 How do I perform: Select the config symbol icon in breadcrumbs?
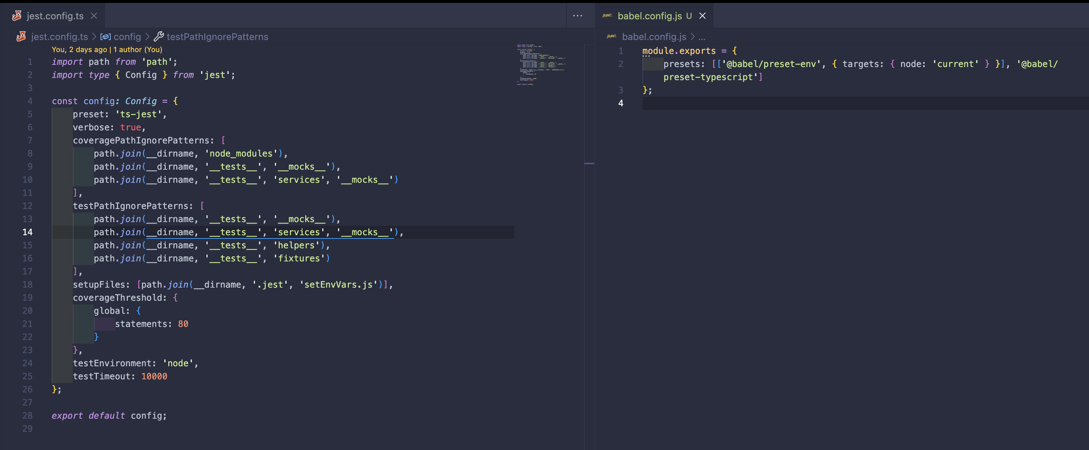tap(105, 37)
